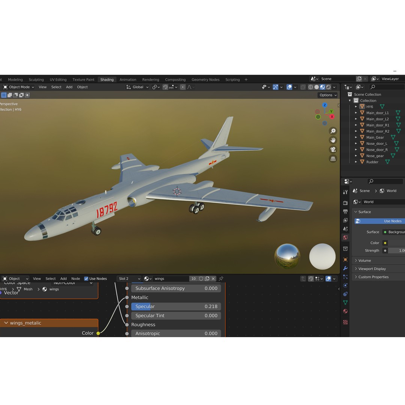The width and height of the screenshot is (405, 405).
Task: Unlink the wings material with X icon
Action: click(x=213, y=279)
